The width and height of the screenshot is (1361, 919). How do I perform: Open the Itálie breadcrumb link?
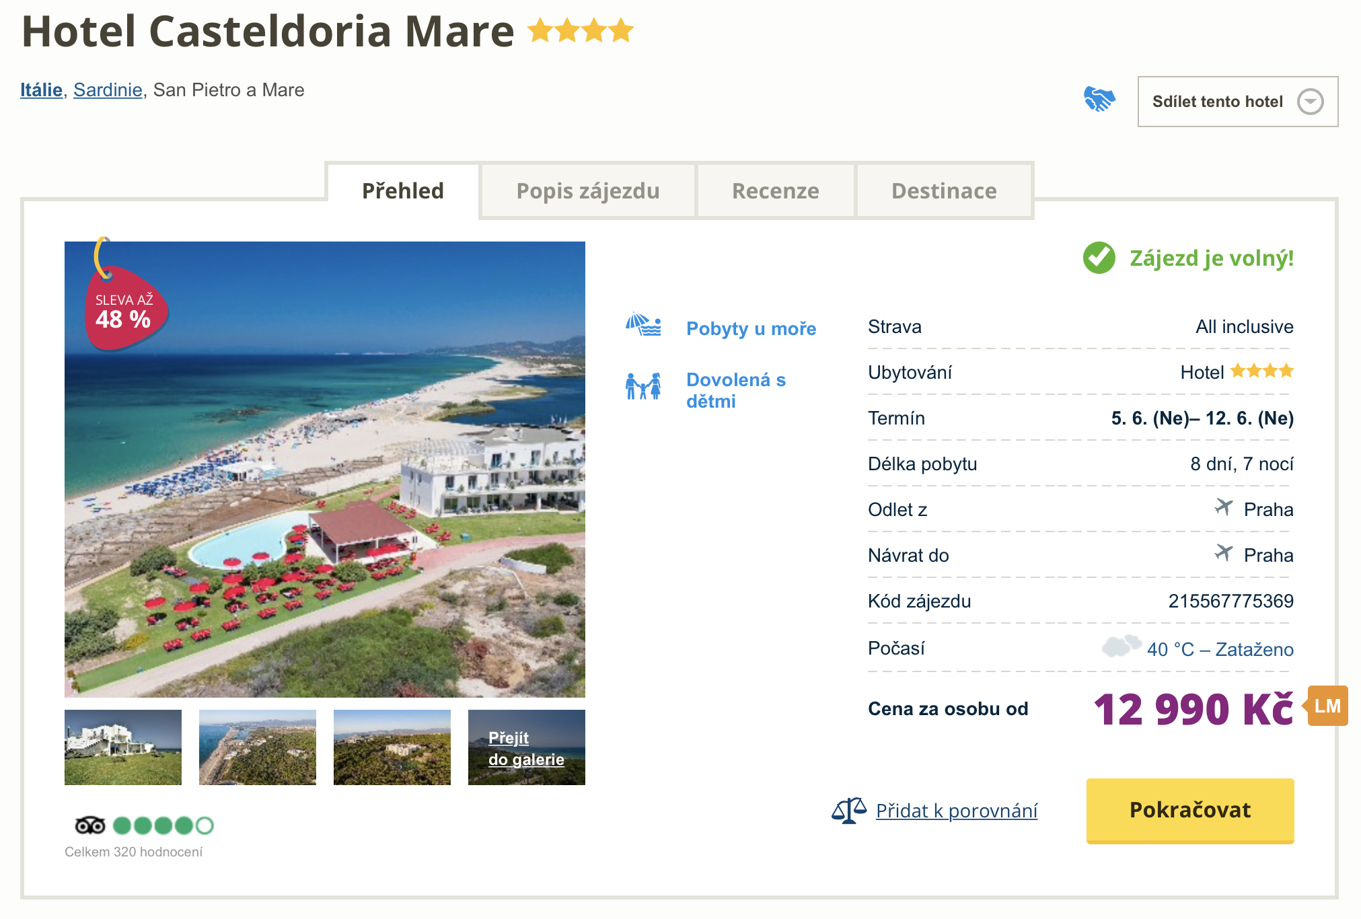41,90
